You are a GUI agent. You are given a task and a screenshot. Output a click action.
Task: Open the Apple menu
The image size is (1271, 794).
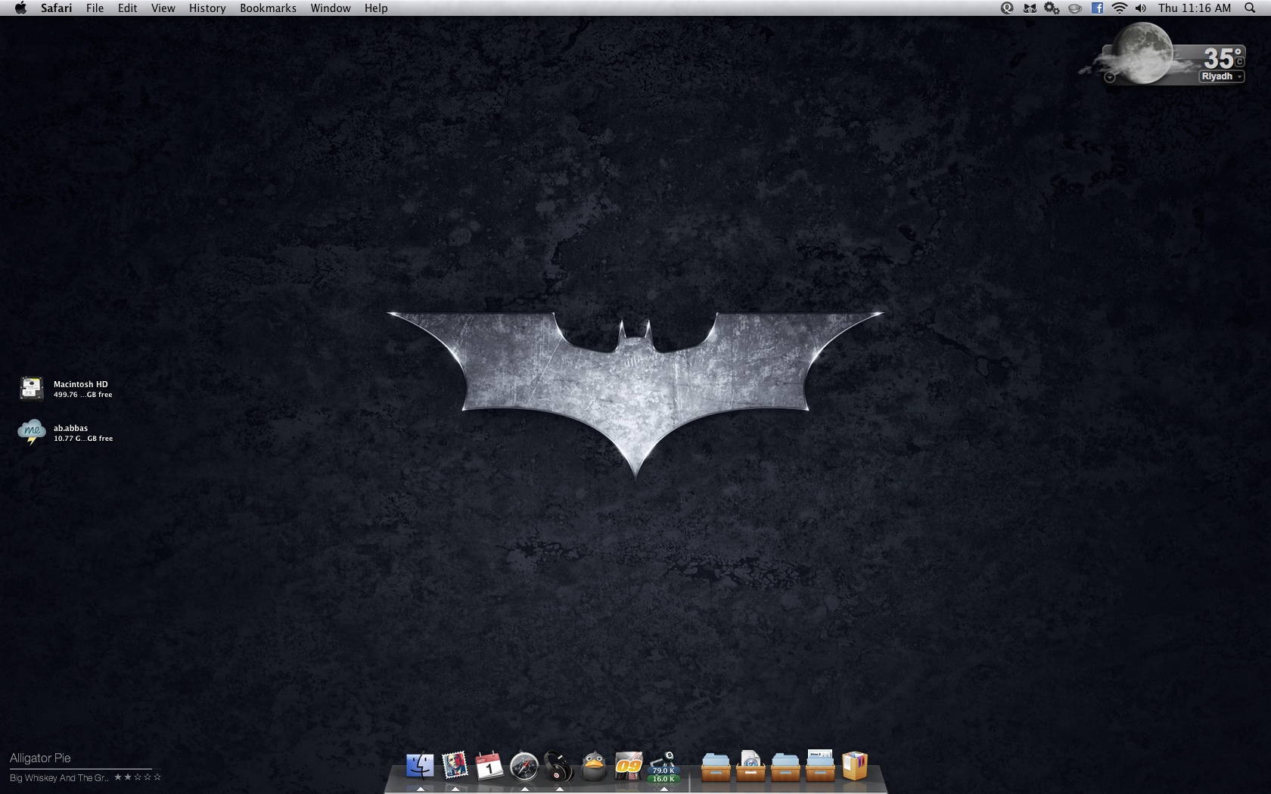click(20, 8)
